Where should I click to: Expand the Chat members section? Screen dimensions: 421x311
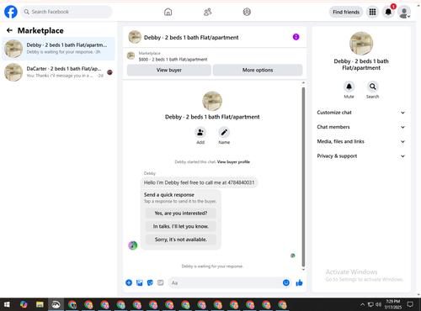coord(361,127)
